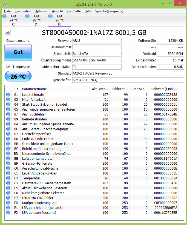Click status orb of Herstellerspezifisch row
The height and width of the screenshot is (225, 187).
pyautogui.click(x=8, y=134)
